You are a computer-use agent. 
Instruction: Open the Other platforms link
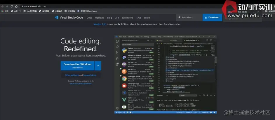coord(72,75)
